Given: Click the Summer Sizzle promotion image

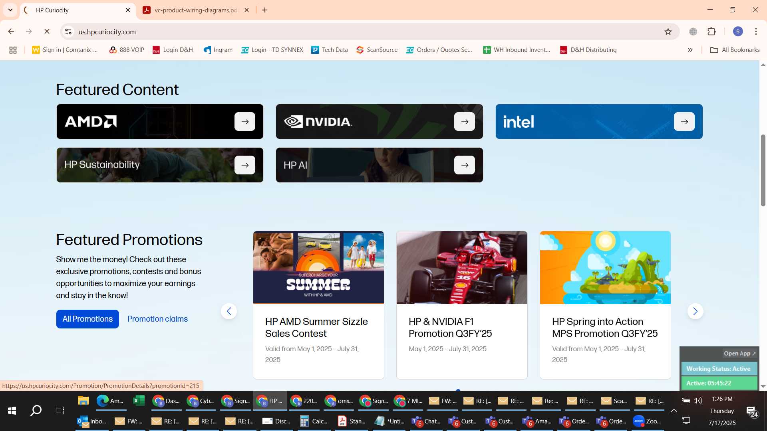Looking at the screenshot, I should [x=318, y=267].
